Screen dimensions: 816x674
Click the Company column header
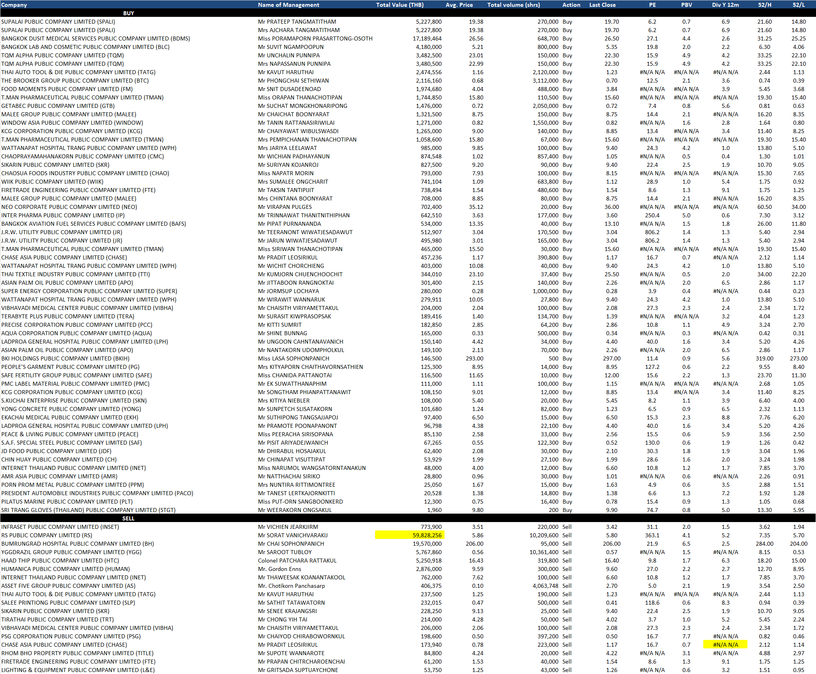point(14,5)
